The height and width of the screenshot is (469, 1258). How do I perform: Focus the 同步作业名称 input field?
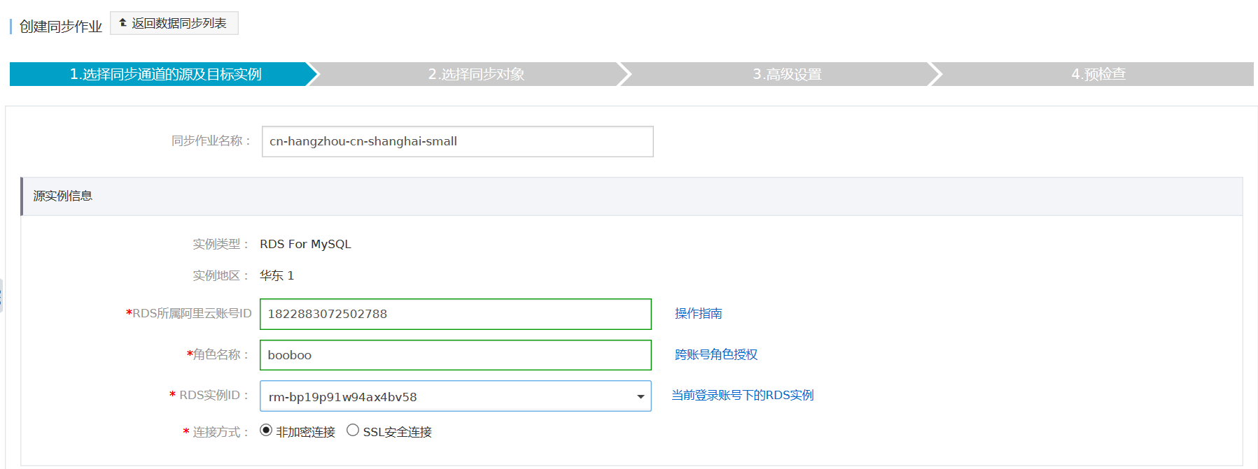(457, 141)
